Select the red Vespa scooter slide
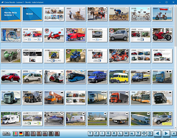This screenshot has width=177, height=138. coord(53,35)
